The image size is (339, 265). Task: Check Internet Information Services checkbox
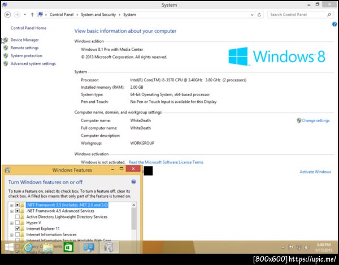18,234
